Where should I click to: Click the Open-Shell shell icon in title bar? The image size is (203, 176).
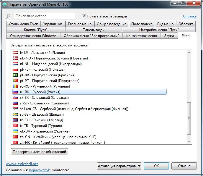[x=5, y=4]
